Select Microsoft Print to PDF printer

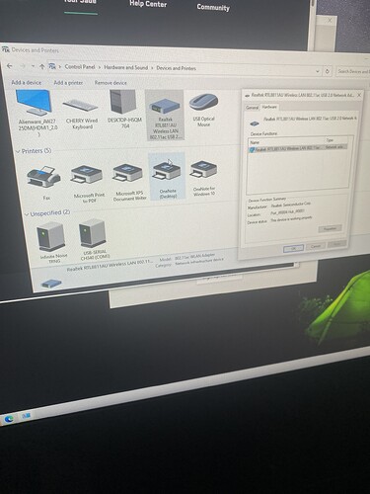click(x=88, y=183)
